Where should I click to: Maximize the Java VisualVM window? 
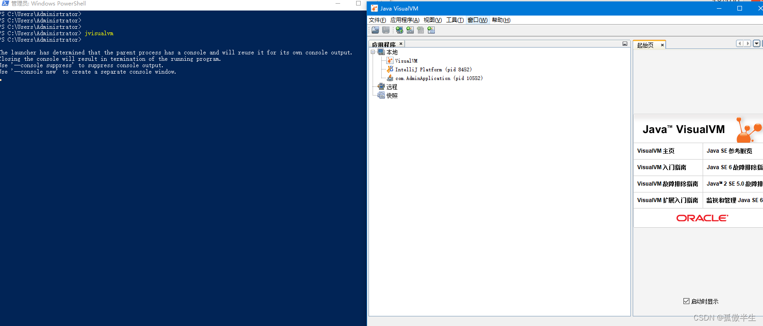[x=740, y=8]
